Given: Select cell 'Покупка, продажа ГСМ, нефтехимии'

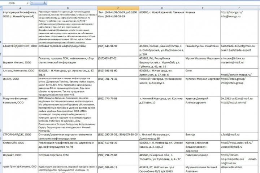Looking at the screenshot, I should click(68, 62).
